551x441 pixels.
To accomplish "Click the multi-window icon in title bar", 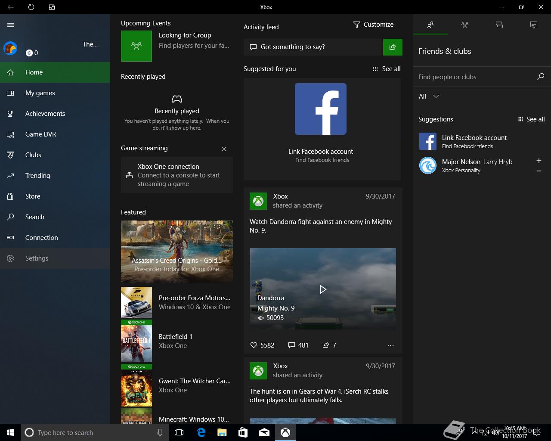I will coord(52,7).
